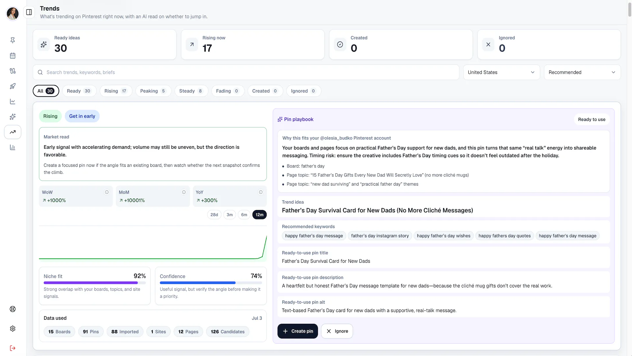The width and height of the screenshot is (632, 356).
Task: Open the pin icon in sidebar
Action: (x=13, y=40)
